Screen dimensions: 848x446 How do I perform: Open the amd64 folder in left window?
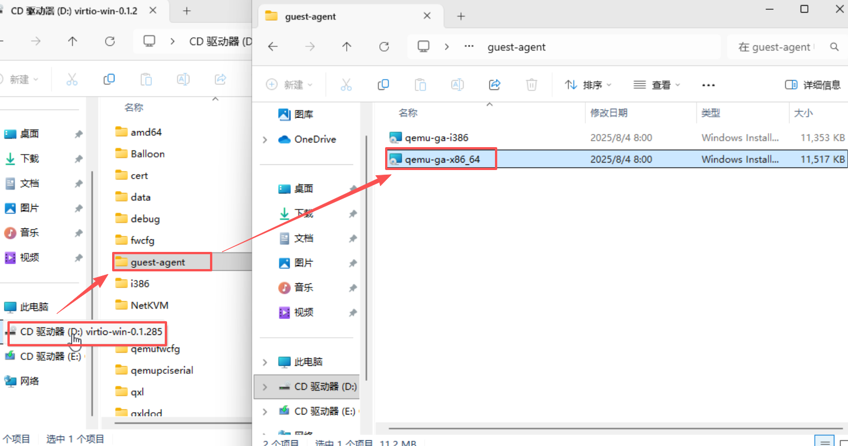146,132
